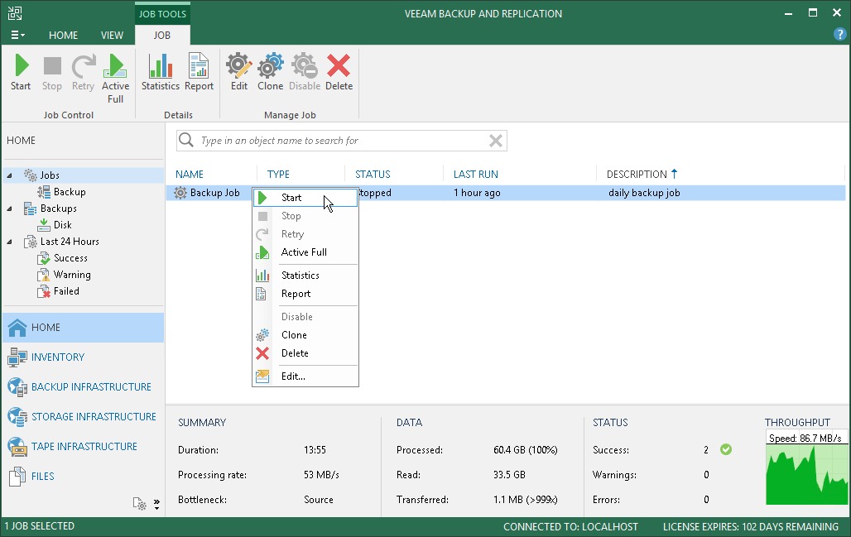Screen dimensions: 851x537
Task: Click the Retry ribbon button
Action: coord(83,72)
